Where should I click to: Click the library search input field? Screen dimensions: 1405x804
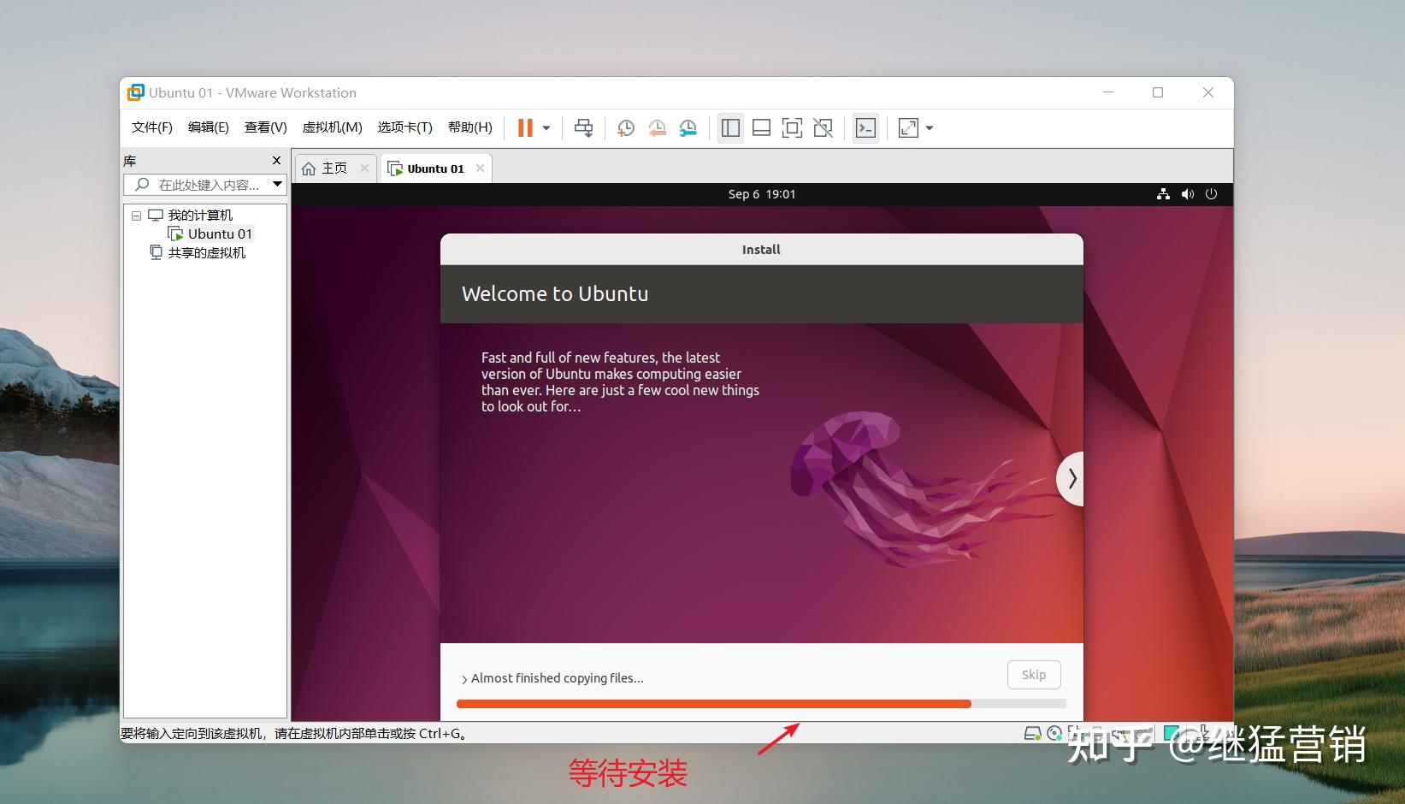[x=205, y=185]
